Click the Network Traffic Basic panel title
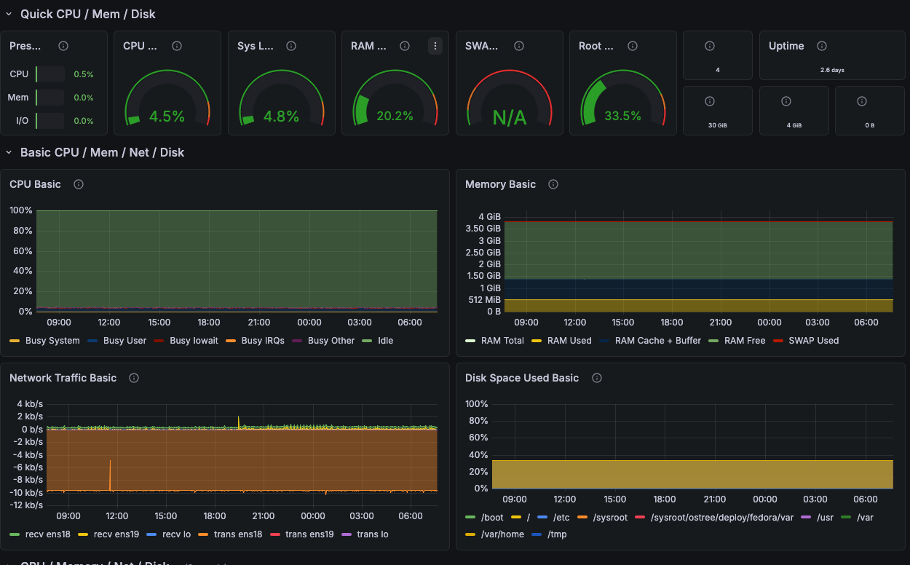Screen dimensions: 910x565 tap(63, 378)
